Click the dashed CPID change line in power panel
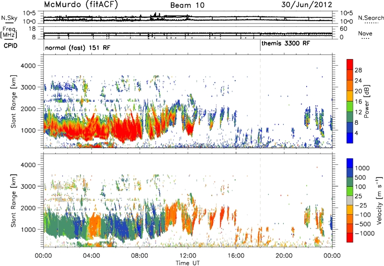 [260, 101]
